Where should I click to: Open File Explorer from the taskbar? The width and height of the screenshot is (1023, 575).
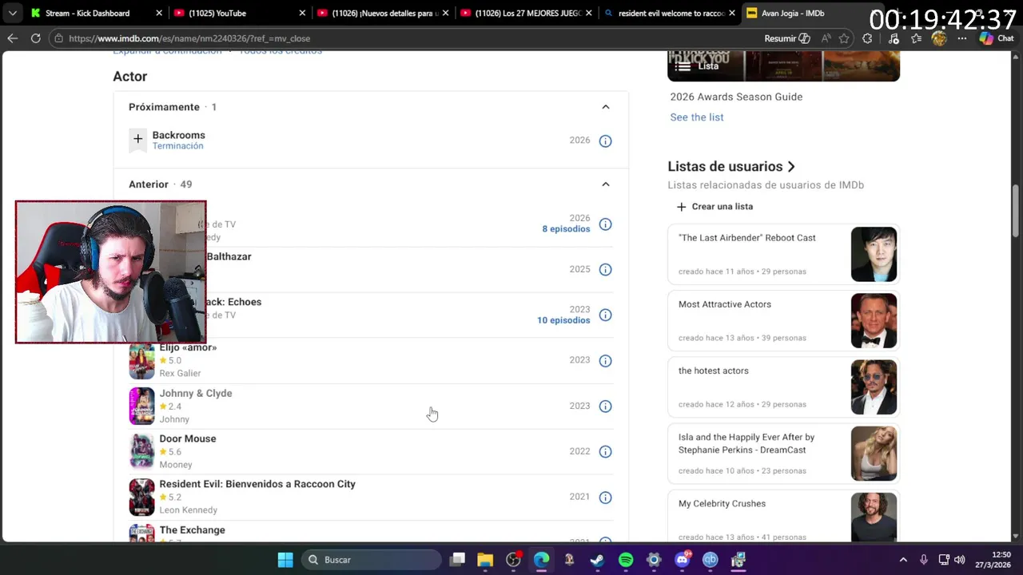click(485, 560)
